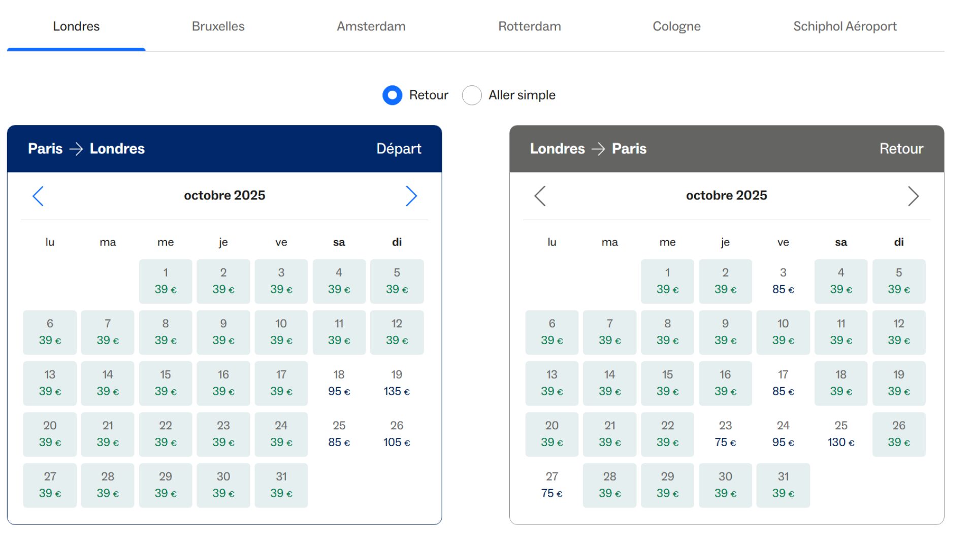Select the Londres destination tab
The height and width of the screenshot is (548, 975).
tap(76, 26)
